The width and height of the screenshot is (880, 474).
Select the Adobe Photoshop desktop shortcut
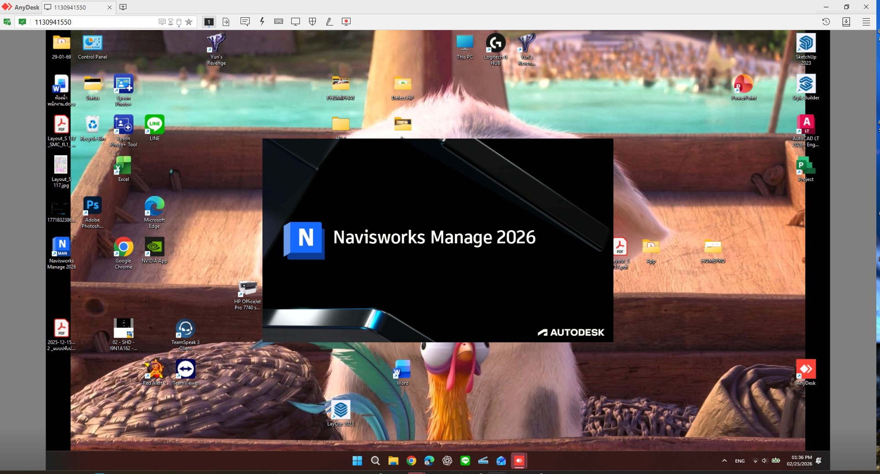[93, 212]
